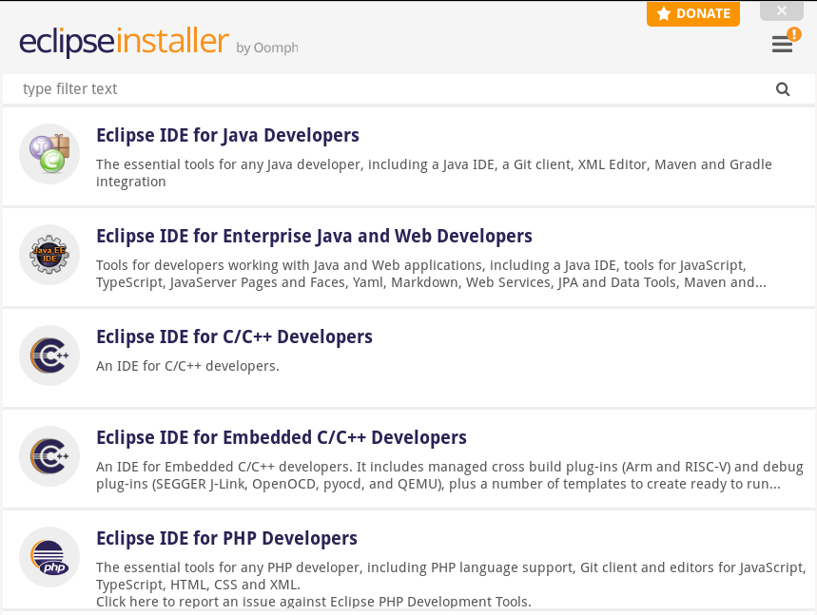Open the hamburger menu

coord(782,45)
